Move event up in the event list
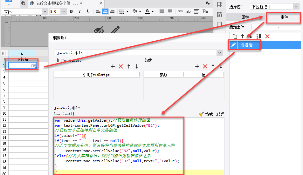The height and width of the screenshot is (175, 303). click(x=243, y=36)
